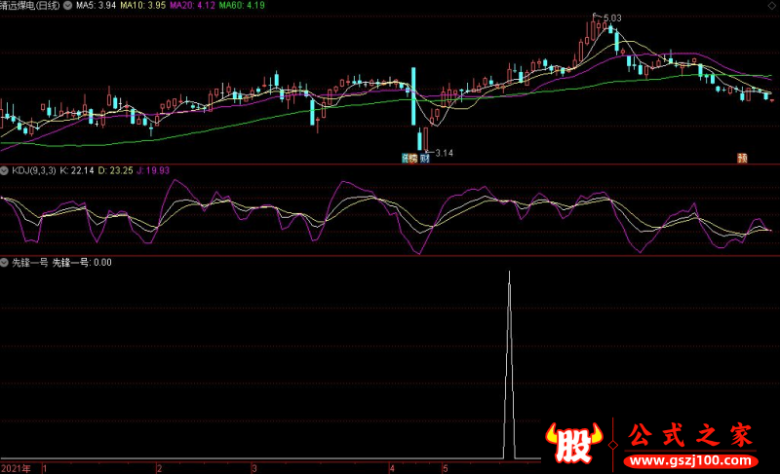Select the yellow MA10 moving average label
This screenshot has height=474, width=780.
point(143,6)
